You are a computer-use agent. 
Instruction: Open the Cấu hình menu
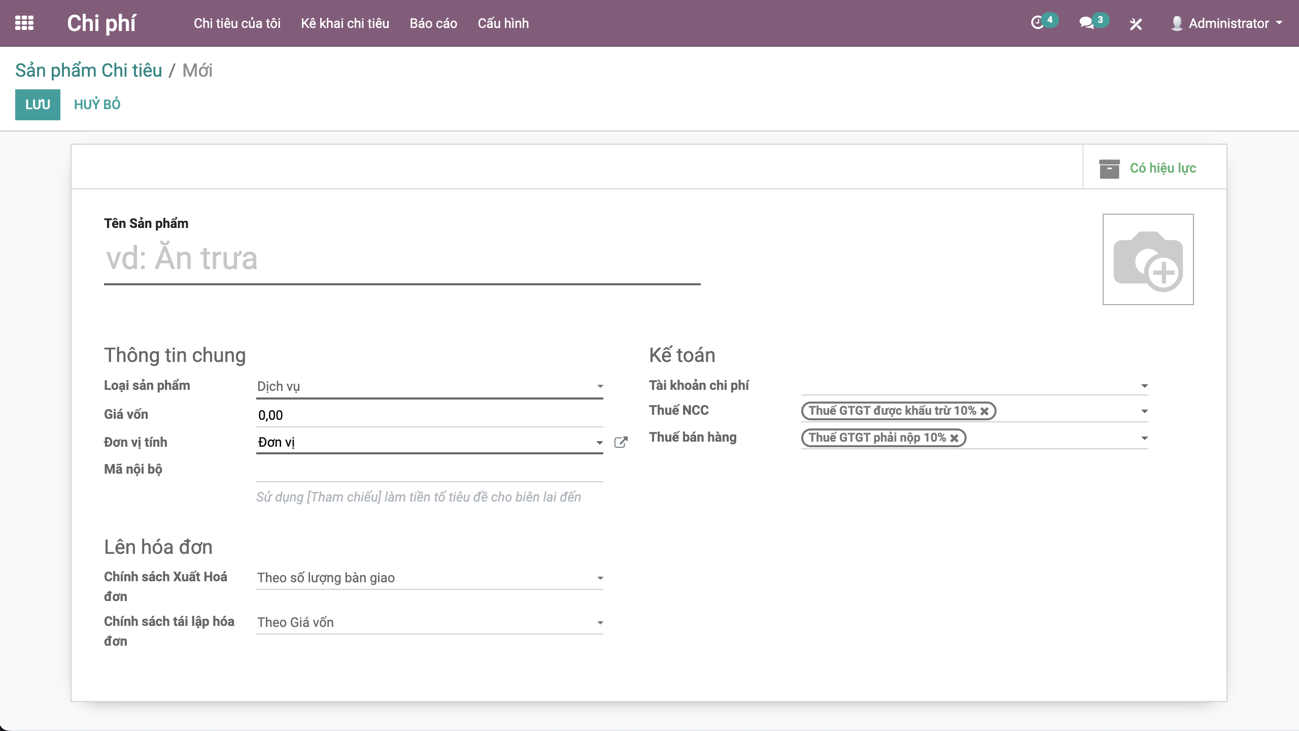click(503, 23)
